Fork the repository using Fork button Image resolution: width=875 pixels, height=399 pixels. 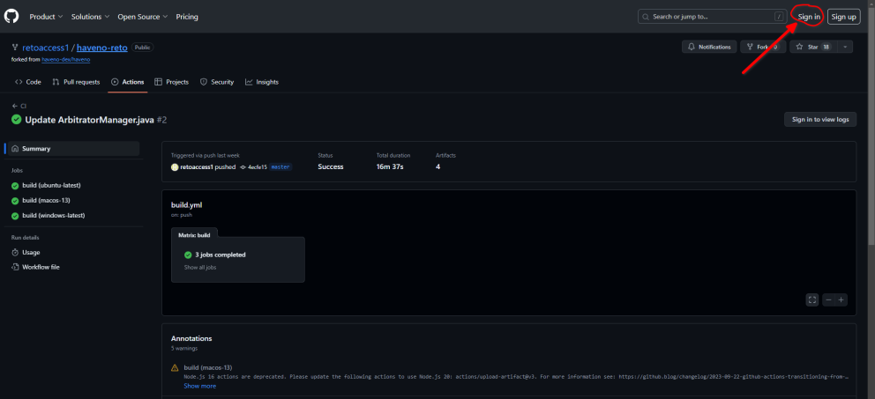(763, 47)
